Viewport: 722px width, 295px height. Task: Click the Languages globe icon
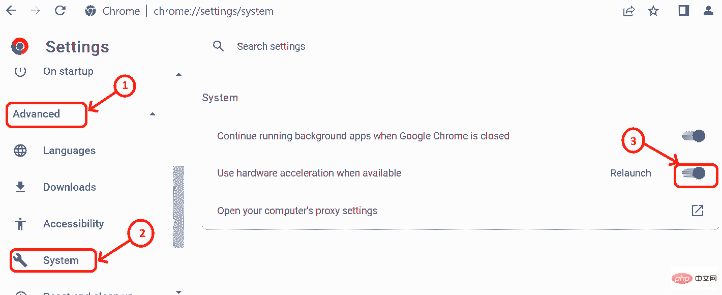click(20, 150)
